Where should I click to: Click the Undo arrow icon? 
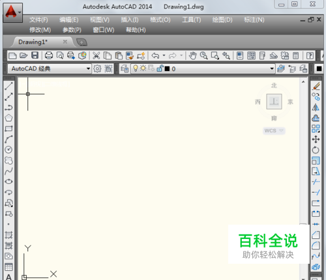tap(155, 55)
